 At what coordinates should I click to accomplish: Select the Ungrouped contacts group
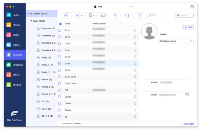(x=46, y=28)
